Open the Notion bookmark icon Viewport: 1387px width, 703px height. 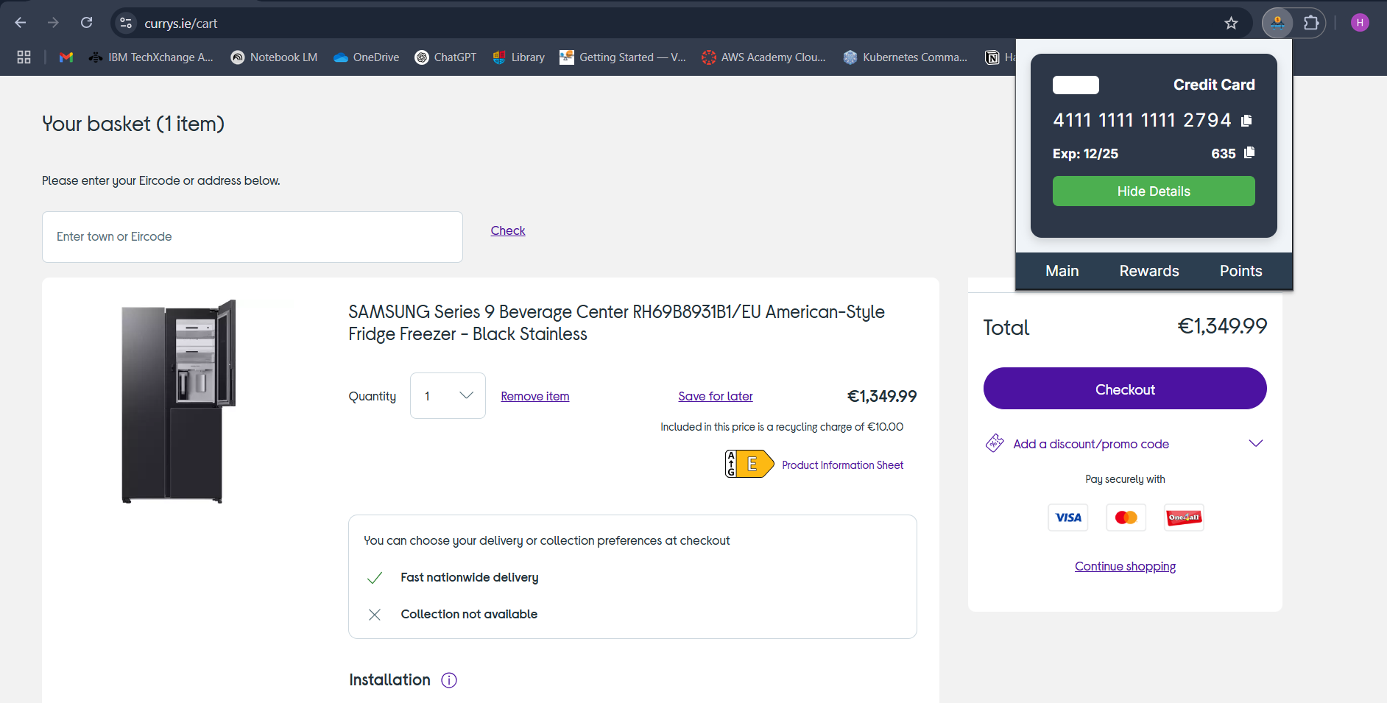[x=992, y=57]
